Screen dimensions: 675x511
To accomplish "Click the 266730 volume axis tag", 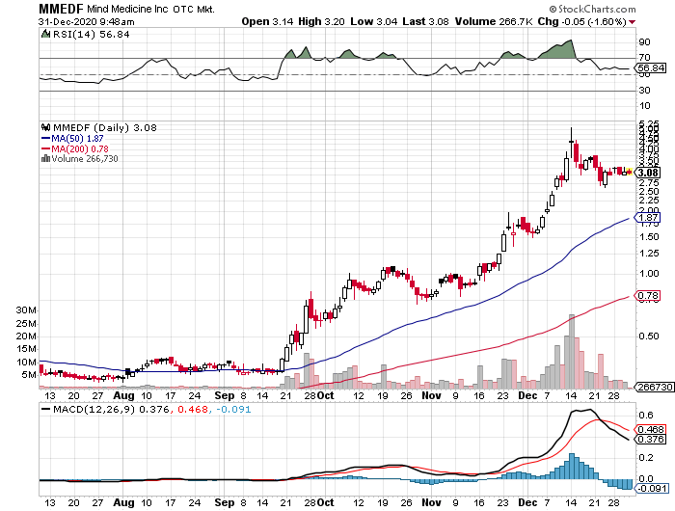I will click(x=655, y=387).
